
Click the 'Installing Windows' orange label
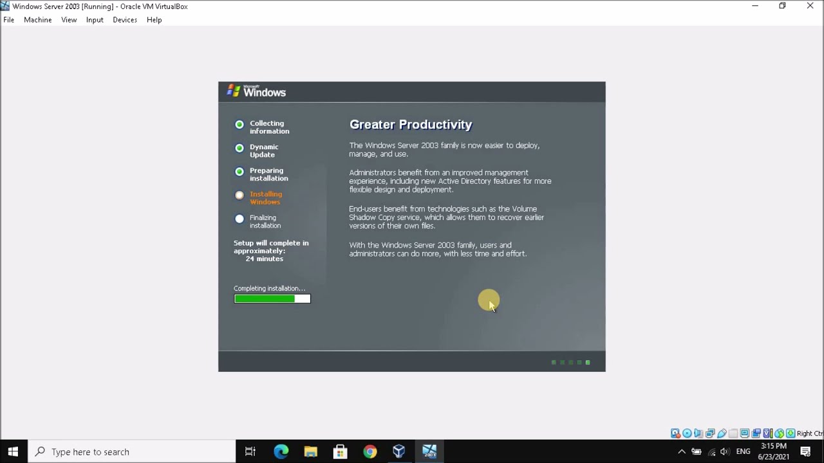point(266,198)
